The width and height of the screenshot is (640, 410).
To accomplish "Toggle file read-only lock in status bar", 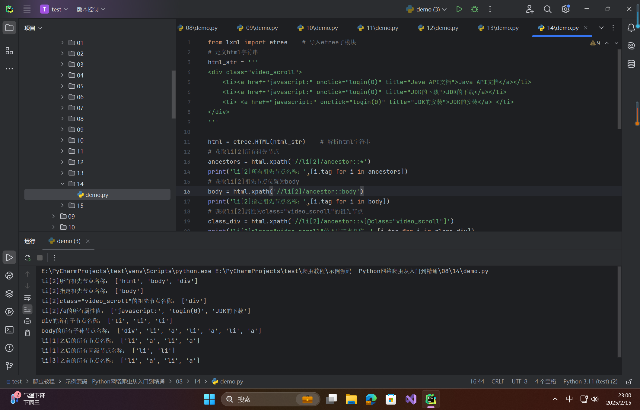I will 629,382.
